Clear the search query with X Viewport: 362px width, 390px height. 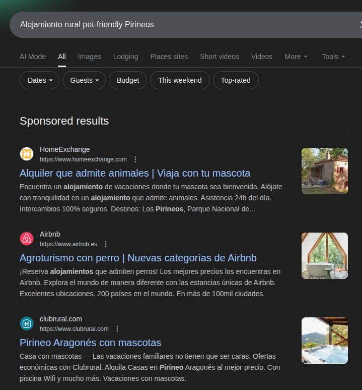coord(360,25)
